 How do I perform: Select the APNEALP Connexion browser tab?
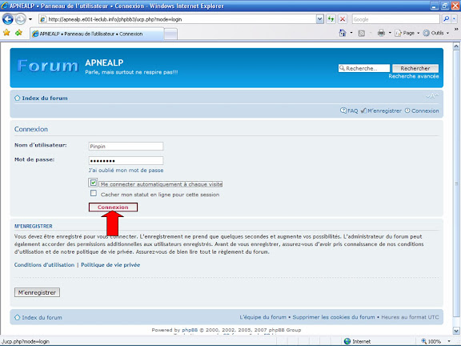coord(97,34)
